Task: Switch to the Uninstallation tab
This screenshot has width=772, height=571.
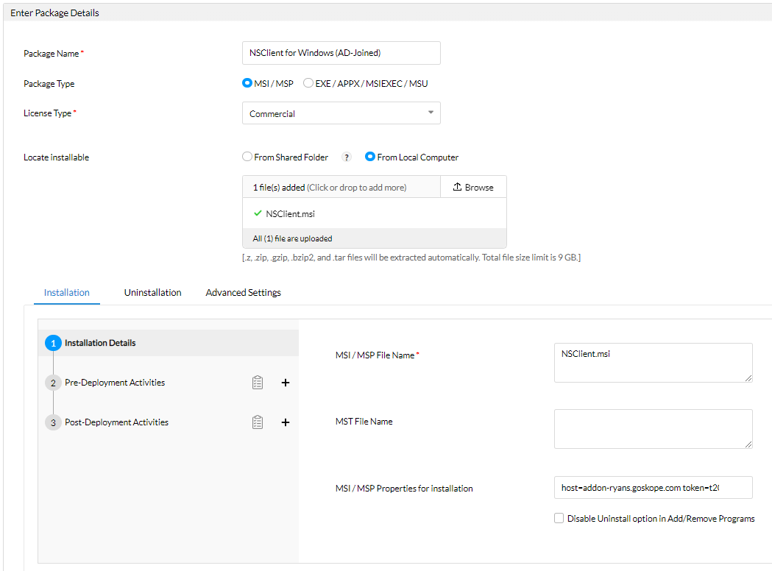Action: (x=152, y=292)
